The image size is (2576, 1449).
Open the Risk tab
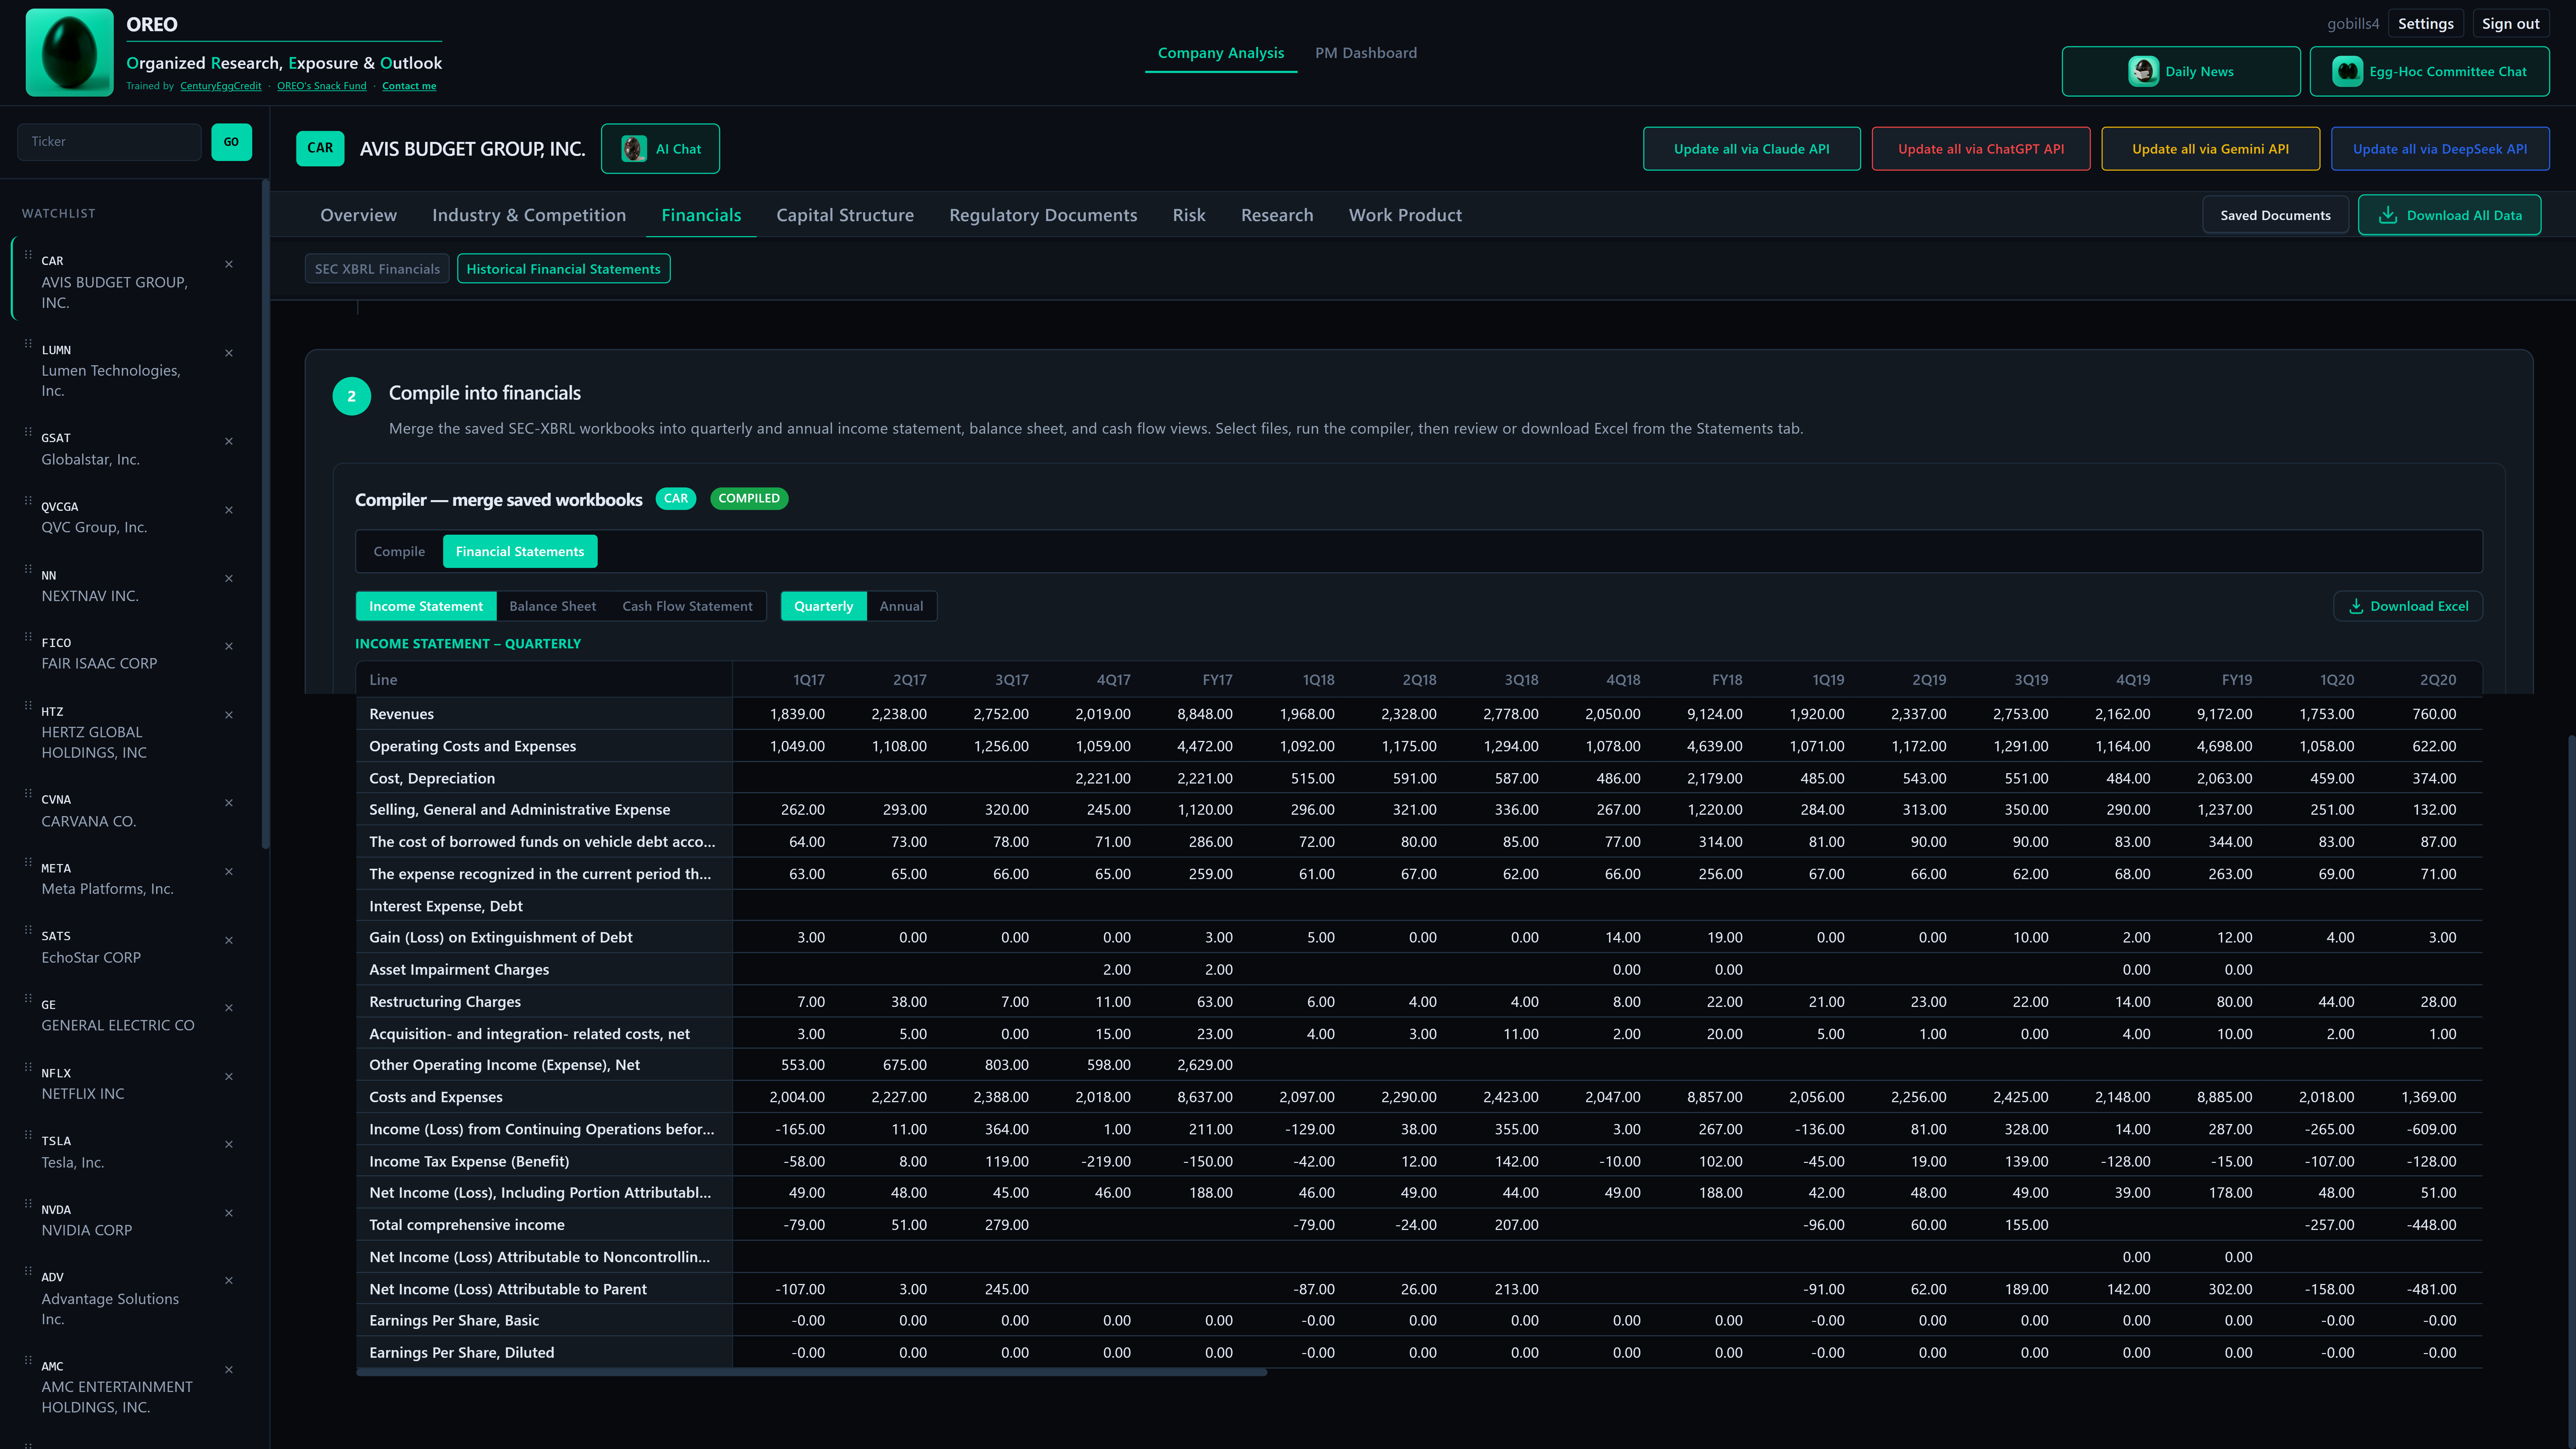[x=1189, y=215]
